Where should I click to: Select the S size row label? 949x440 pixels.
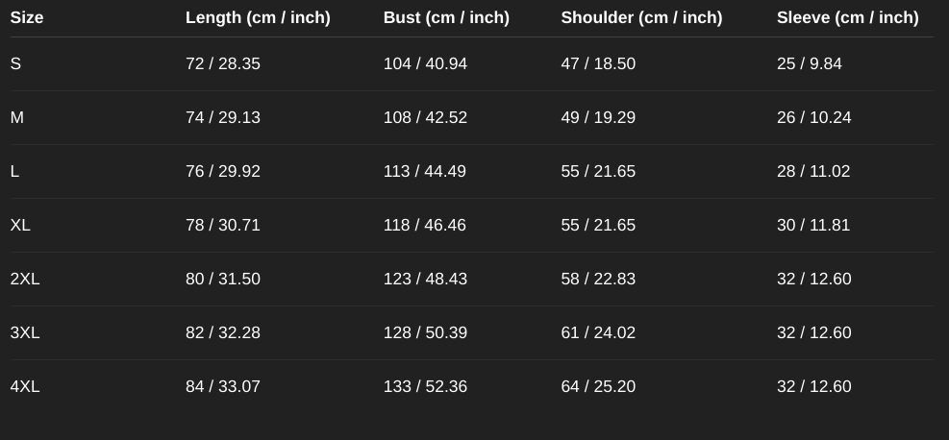tap(15, 63)
